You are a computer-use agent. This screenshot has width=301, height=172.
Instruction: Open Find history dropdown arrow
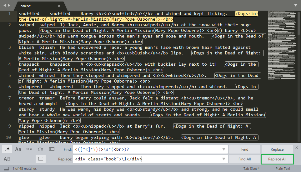pyautogui.click(x=223, y=149)
